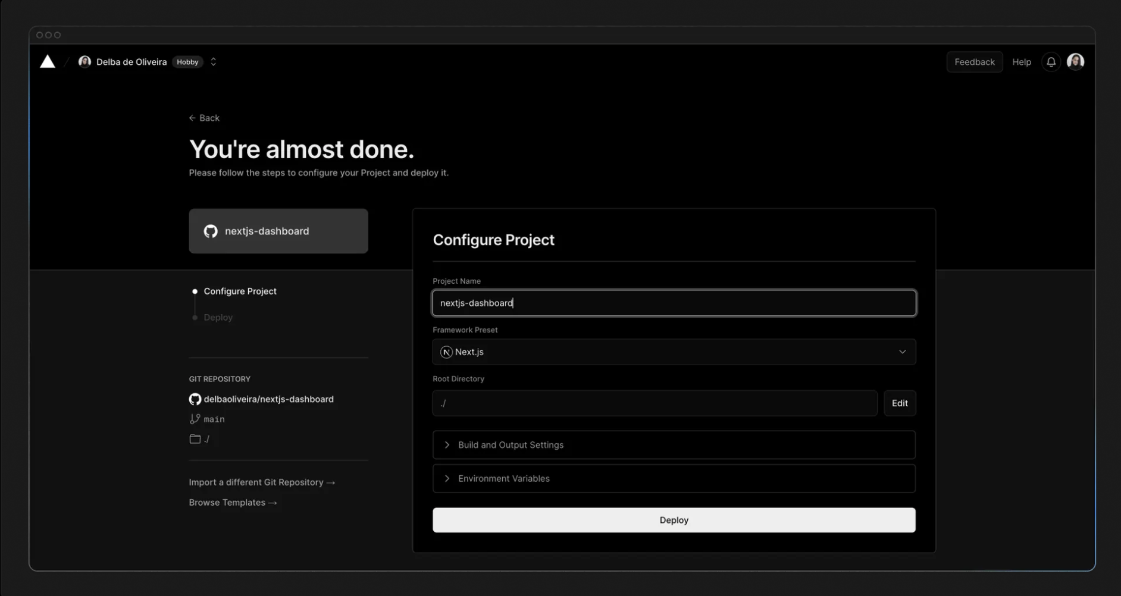Click Edit for Root Directory
1121x596 pixels.
[x=899, y=403]
